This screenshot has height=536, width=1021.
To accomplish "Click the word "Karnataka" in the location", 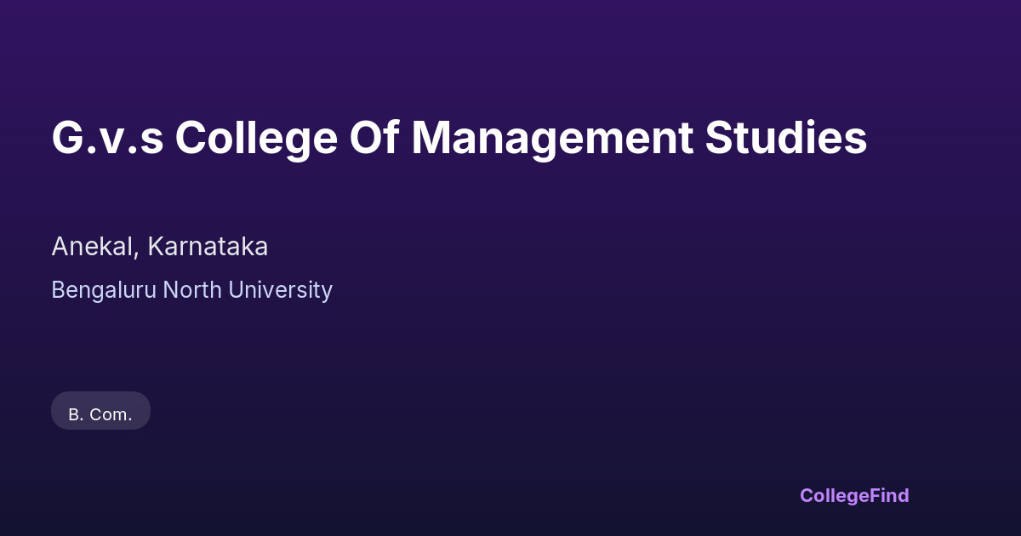I will 208,247.
